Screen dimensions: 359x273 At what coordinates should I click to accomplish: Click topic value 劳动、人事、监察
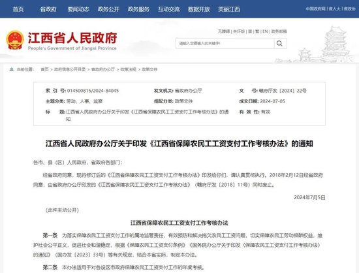click(84, 101)
